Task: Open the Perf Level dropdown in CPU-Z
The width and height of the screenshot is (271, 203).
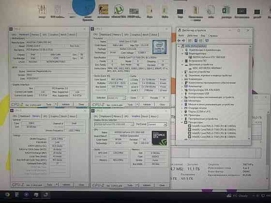Action: [x=157, y=124]
